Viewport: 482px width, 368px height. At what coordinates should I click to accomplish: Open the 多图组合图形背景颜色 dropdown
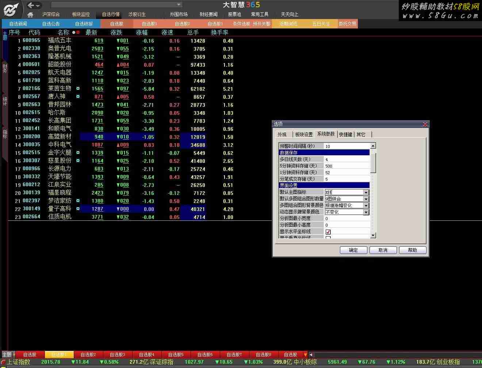point(366,205)
